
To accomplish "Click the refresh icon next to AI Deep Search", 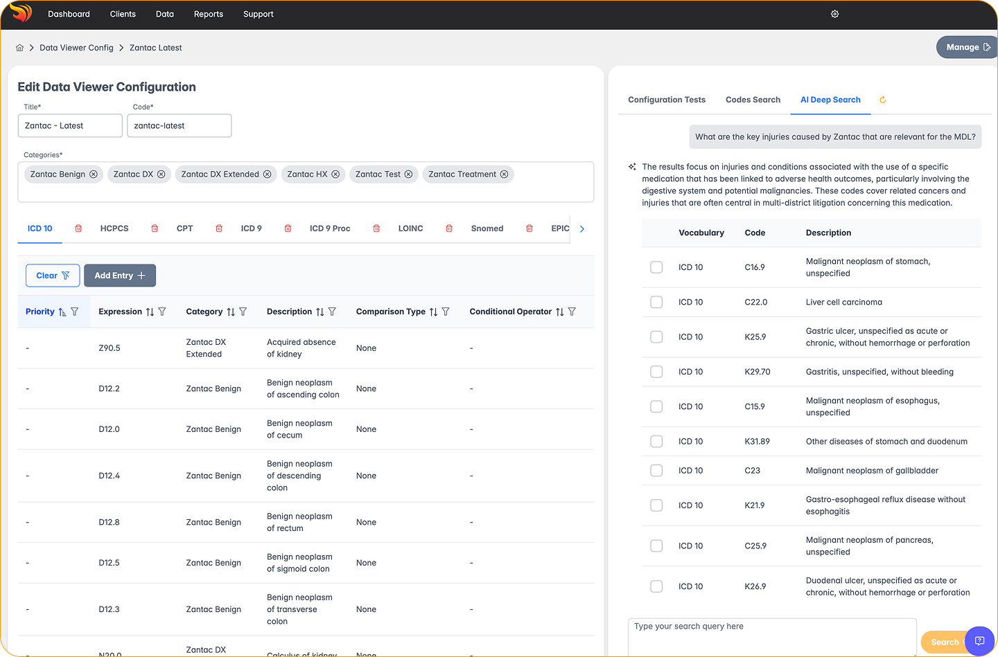I will click(882, 100).
